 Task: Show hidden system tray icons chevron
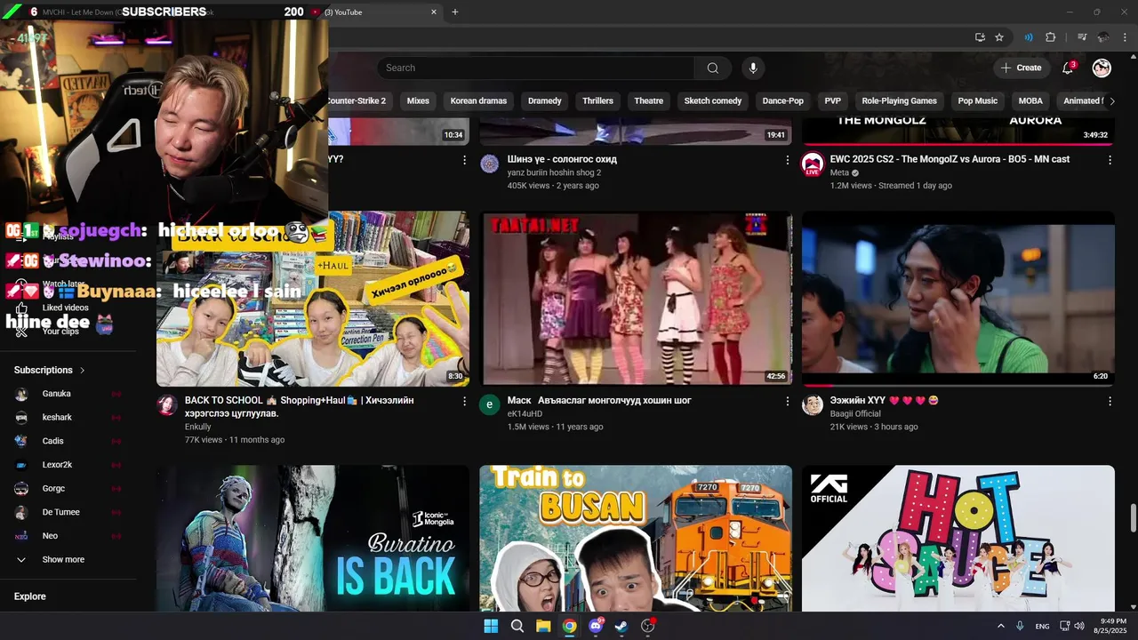[x=1000, y=626]
